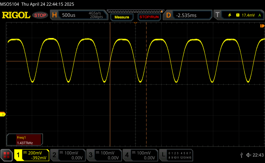Open the delay D icon
The width and height of the screenshot is (265, 163).
(x=168, y=15)
